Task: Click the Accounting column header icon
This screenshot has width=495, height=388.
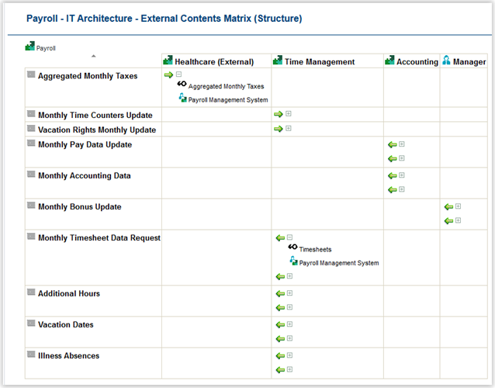Action: point(389,61)
